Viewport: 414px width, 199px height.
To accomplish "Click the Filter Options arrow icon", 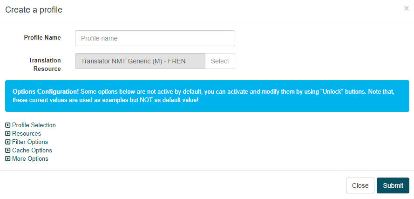I will click(7, 142).
